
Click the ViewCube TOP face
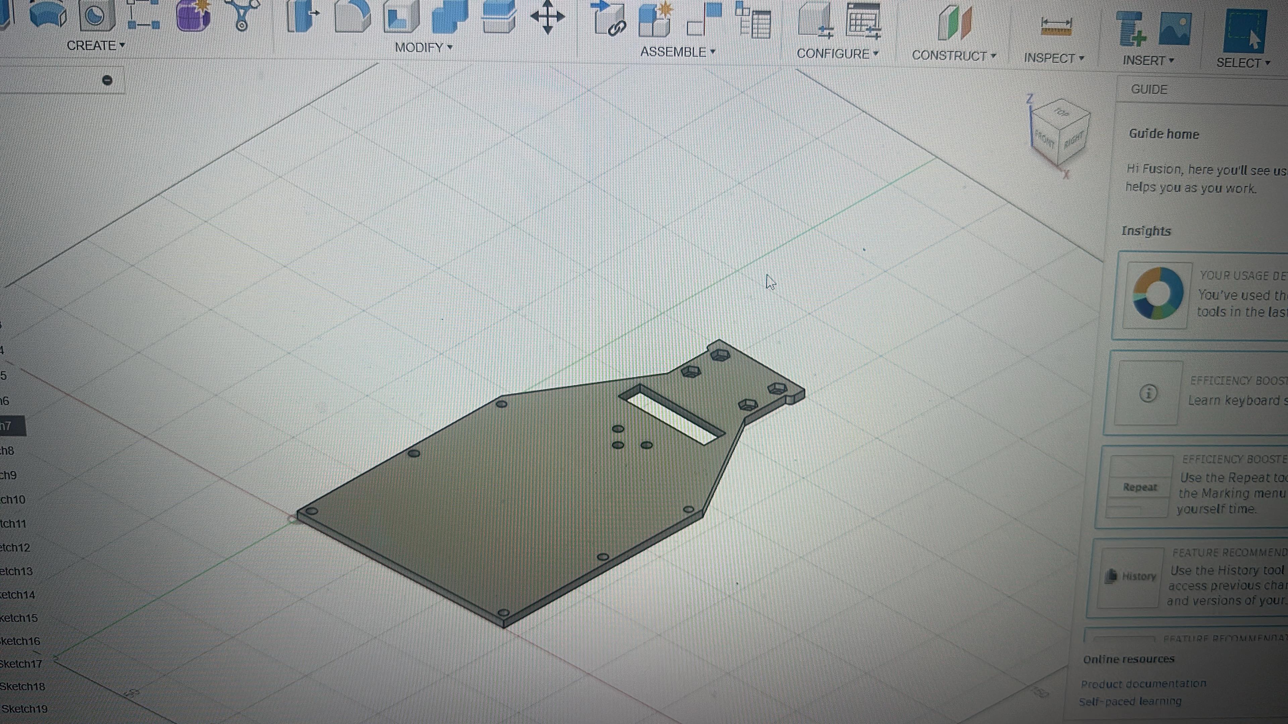(1061, 113)
